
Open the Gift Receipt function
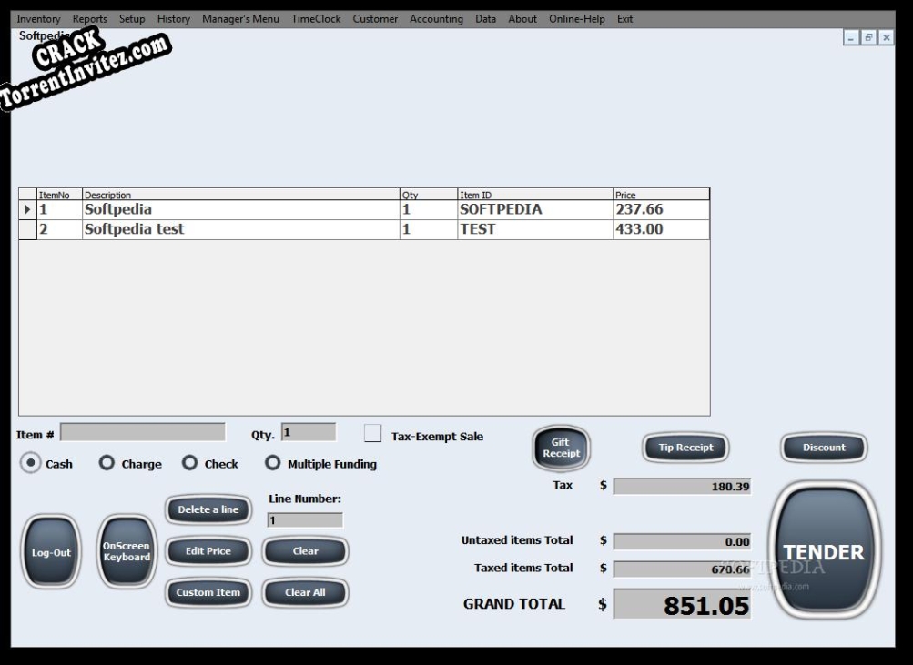[x=561, y=447]
